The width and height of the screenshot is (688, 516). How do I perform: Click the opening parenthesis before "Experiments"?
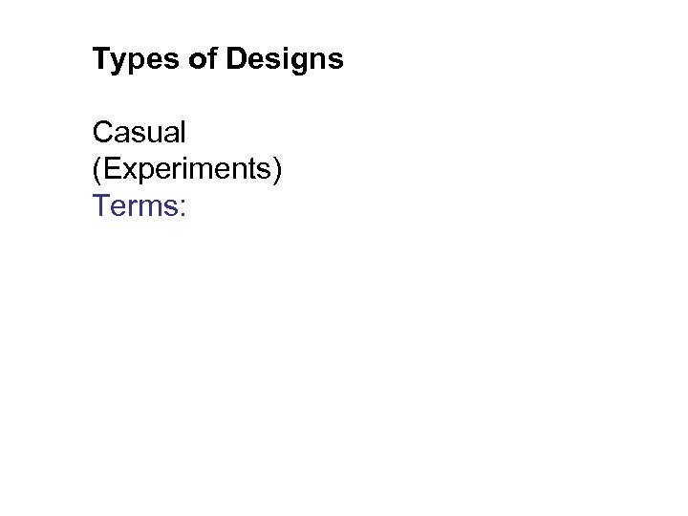(97, 168)
